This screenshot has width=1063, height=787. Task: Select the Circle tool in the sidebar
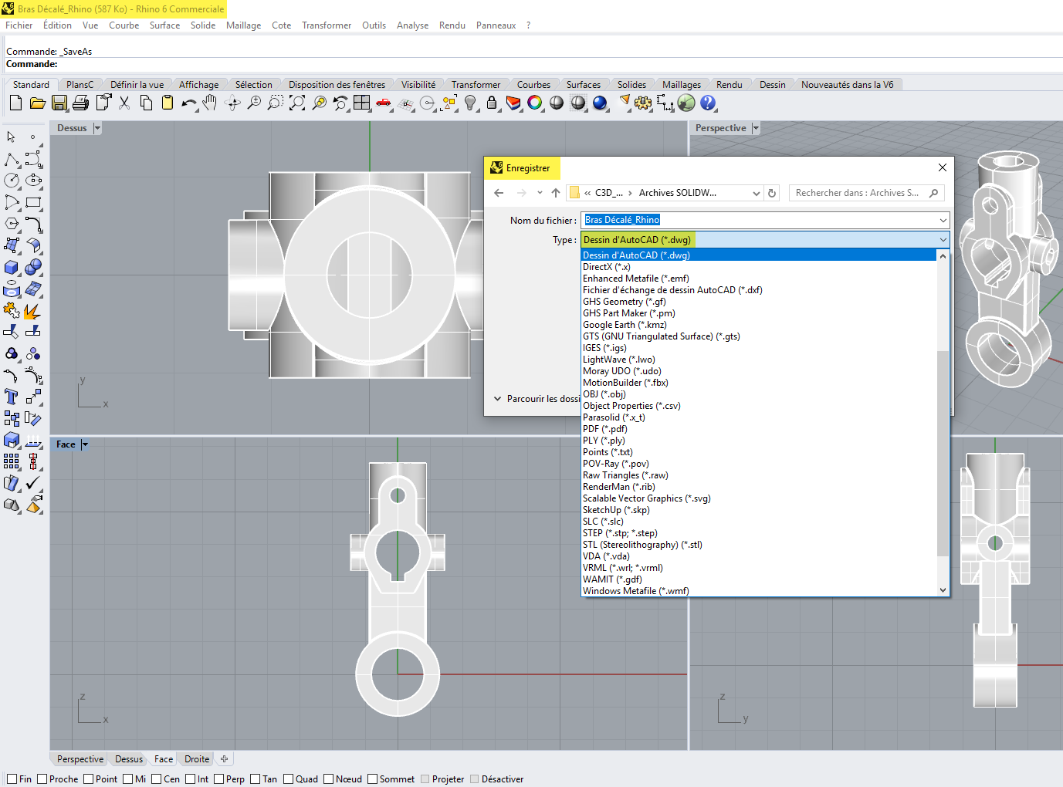pos(11,180)
